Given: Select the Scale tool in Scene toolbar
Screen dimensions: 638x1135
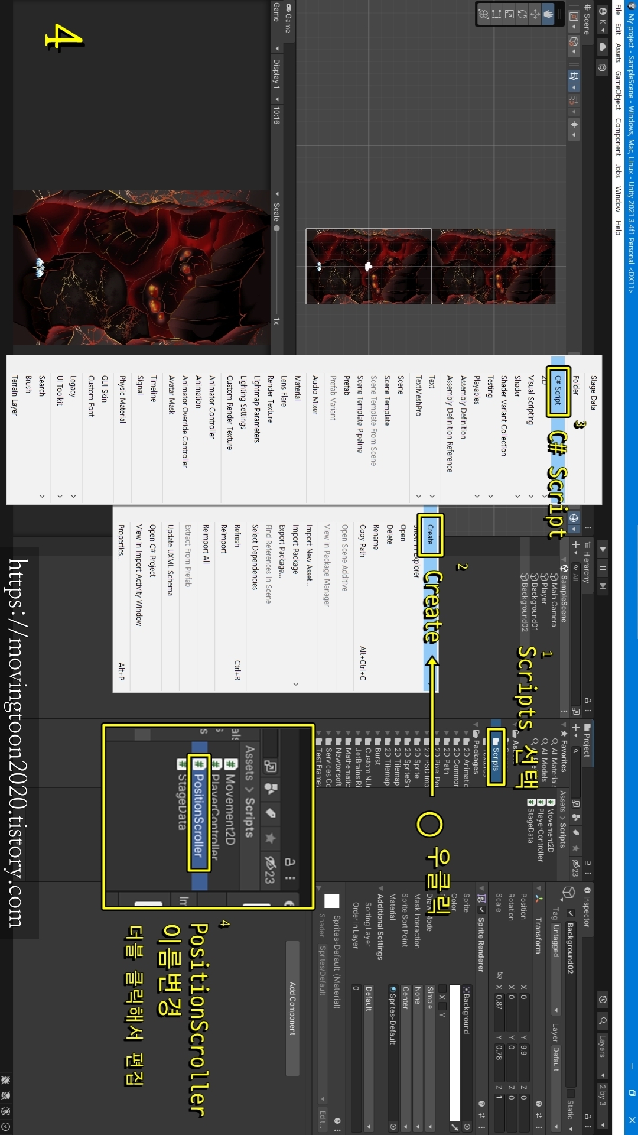Looking at the screenshot, I should (509, 14).
